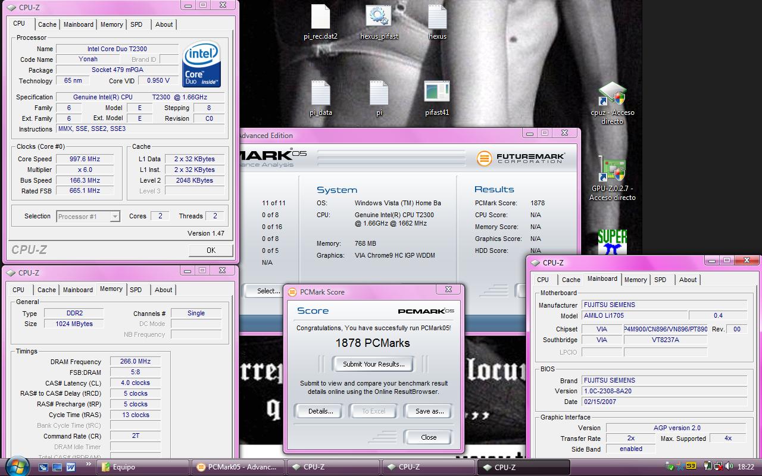762x476 pixels.
Task: Click the FSB:DRAM ratio 5:8 field
Action: 135,372
